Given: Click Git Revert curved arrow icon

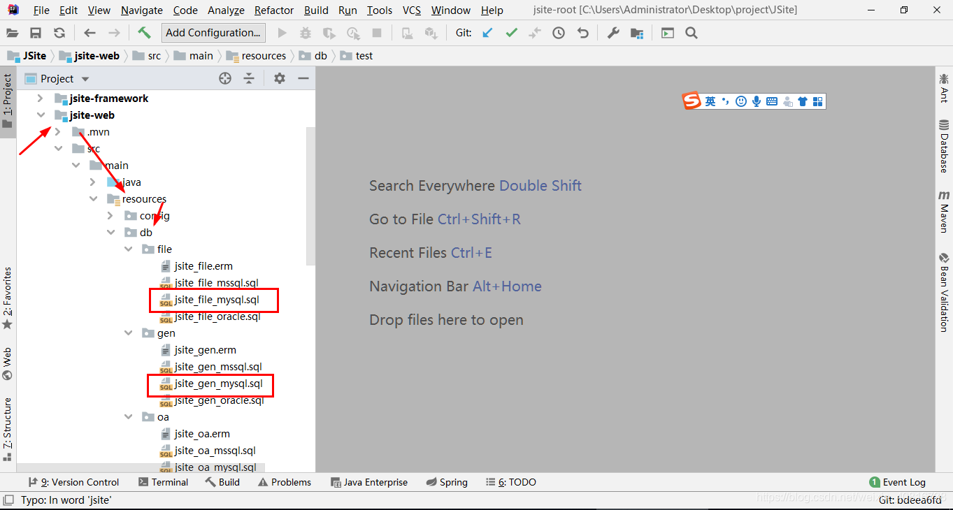Looking at the screenshot, I should pyautogui.click(x=582, y=33).
